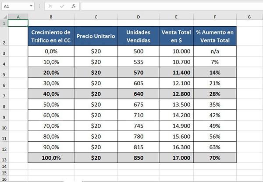Select column B header

[51, 17]
